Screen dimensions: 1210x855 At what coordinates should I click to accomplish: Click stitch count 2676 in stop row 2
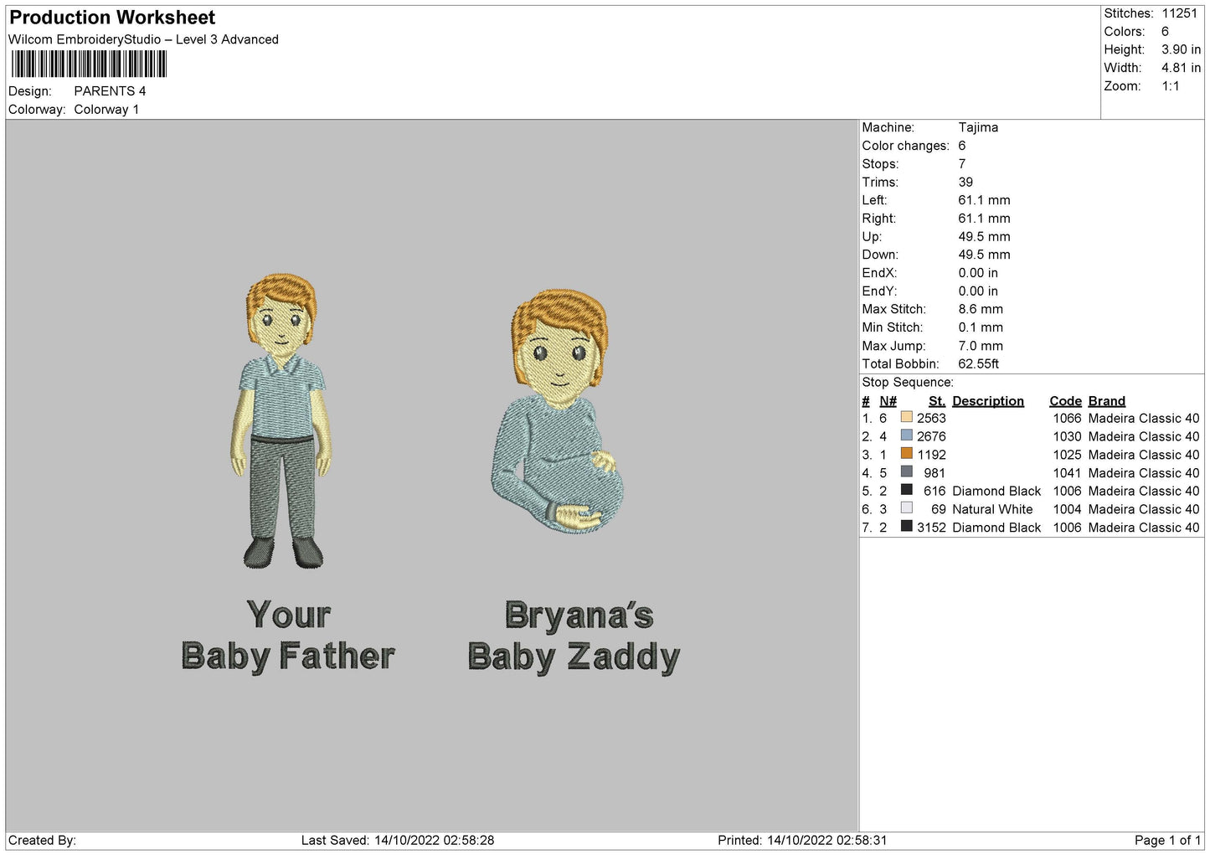point(931,436)
